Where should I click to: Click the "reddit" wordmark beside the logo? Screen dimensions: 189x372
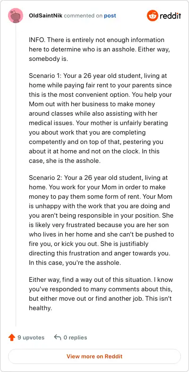[x=170, y=16]
